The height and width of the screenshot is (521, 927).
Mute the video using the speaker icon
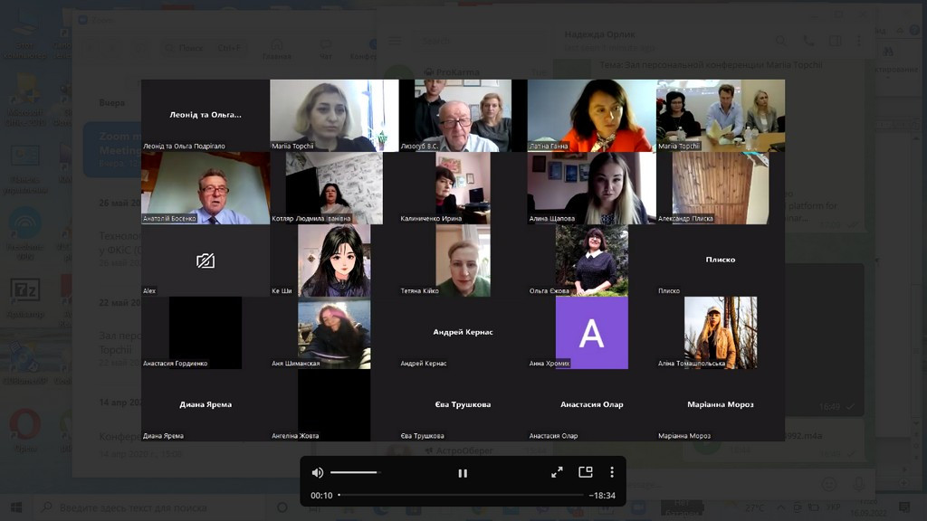pyautogui.click(x=318, y=472)
